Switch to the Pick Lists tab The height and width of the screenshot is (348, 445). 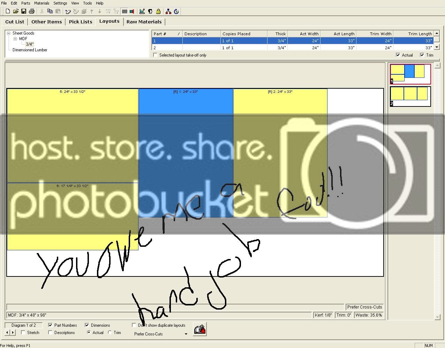tap(81, 22)
